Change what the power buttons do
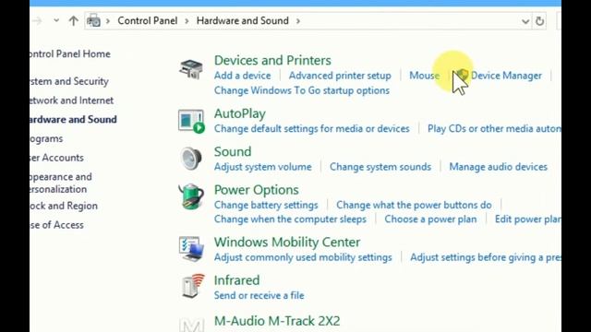The height and width of the screenshot is (332, 591). point(414,205)
